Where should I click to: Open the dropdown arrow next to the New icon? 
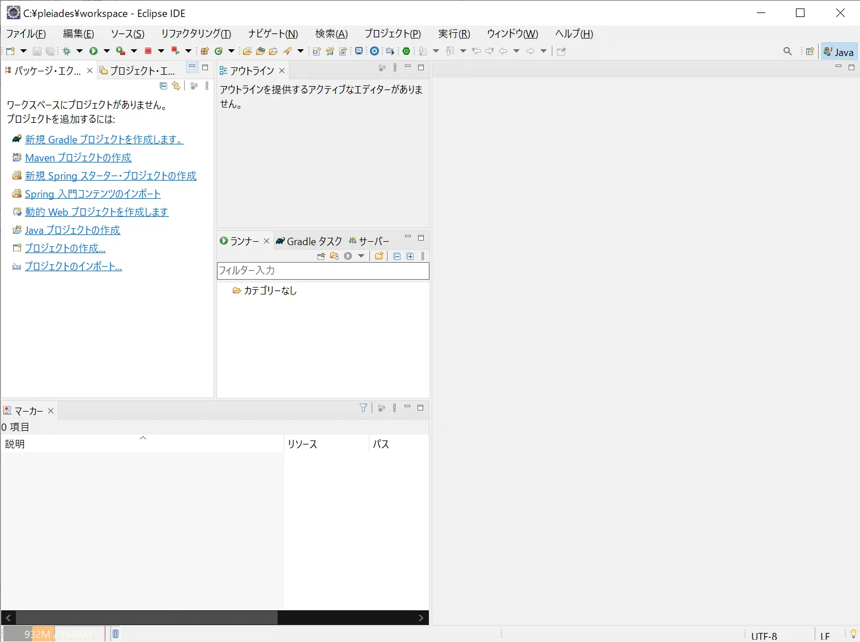coord(23,51)
